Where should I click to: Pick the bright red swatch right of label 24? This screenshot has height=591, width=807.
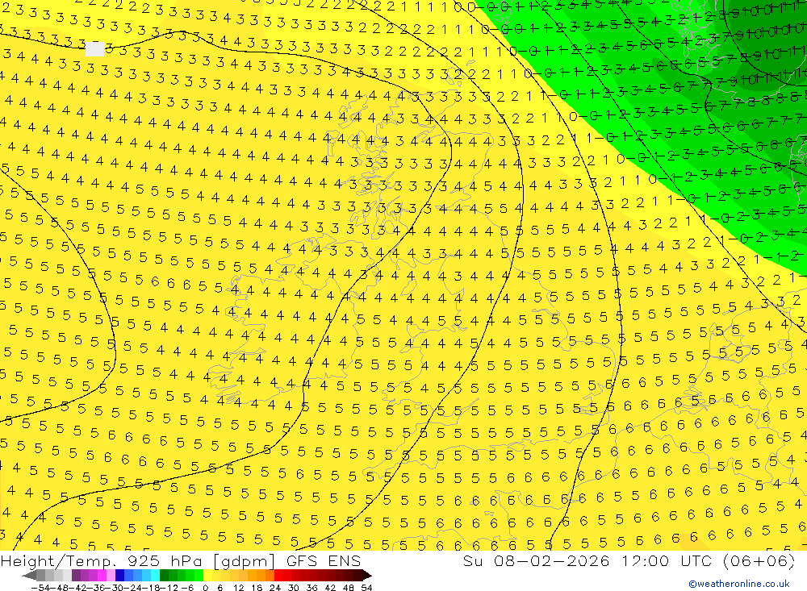tap(278, 576)
